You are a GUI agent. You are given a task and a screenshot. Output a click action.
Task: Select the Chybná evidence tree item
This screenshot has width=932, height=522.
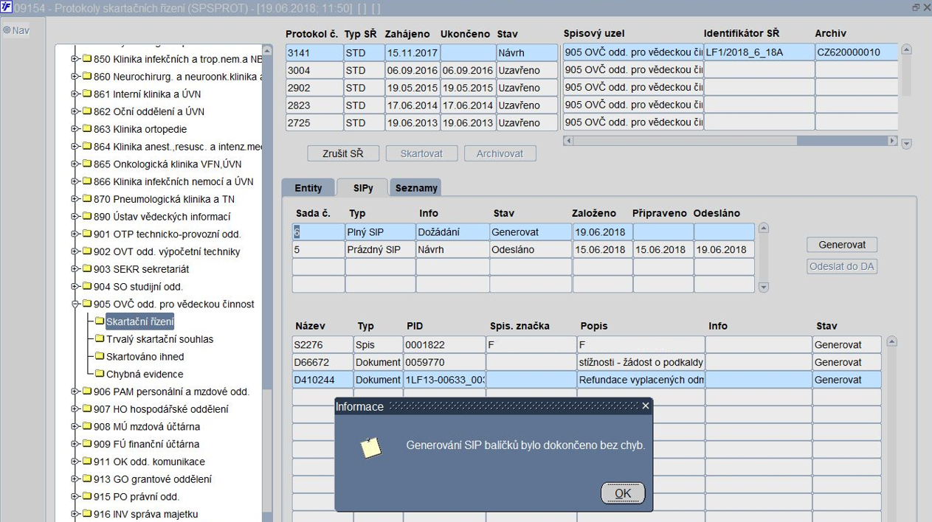pyautogui.click(x=145, y=374)
